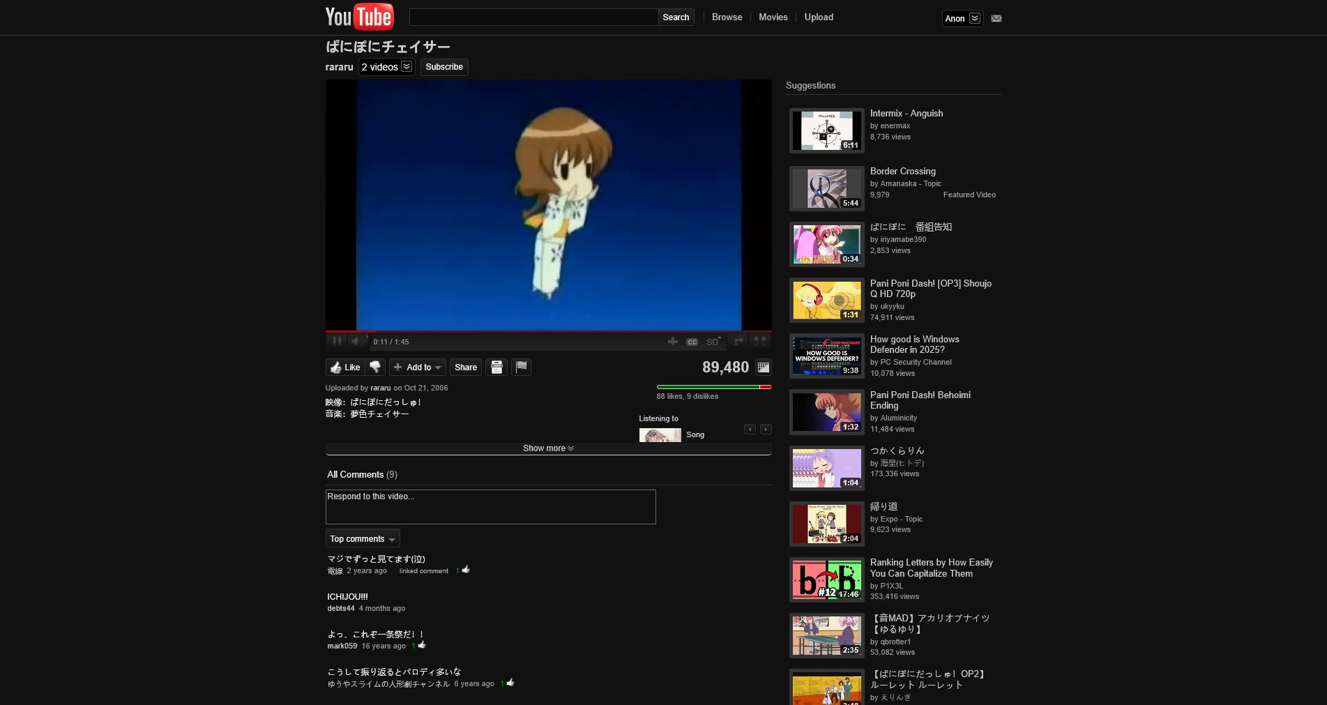Click the plus icon in player controls
This screenshot has height=705, width=1327.
(672, 341)
